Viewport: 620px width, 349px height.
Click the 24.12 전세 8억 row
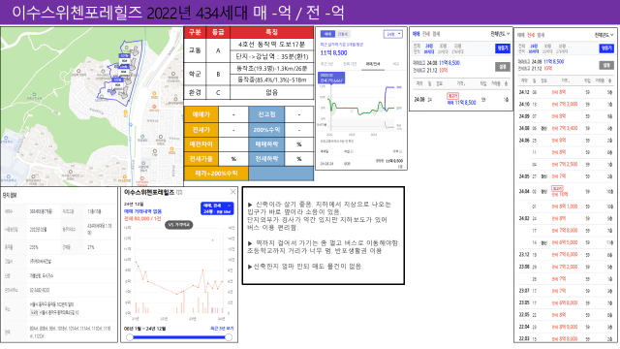[x=566, y=92]
